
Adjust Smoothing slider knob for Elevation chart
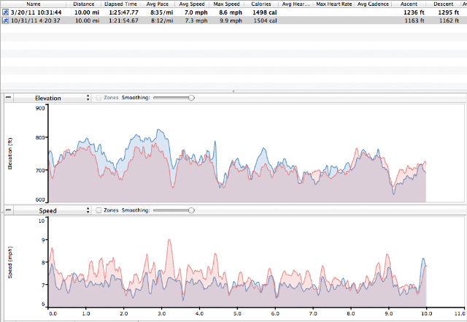191,98
